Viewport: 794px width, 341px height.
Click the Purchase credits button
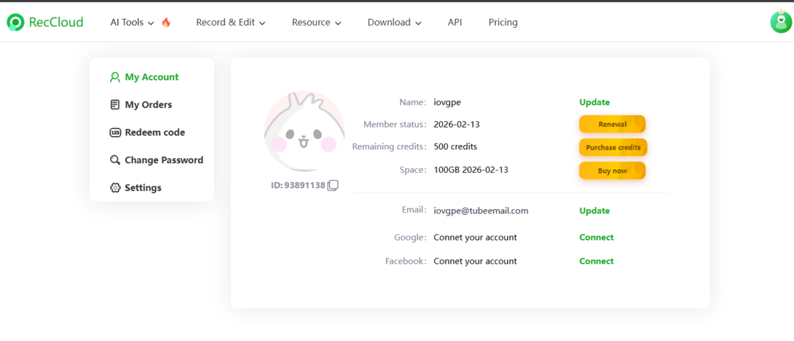613,147
